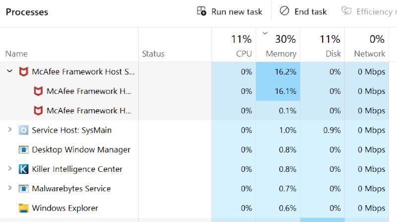Select the 16.2% memory cell for McAfee
Viewport: 397px width, 222px height.
pyautogui.click(x=278, y=72)
